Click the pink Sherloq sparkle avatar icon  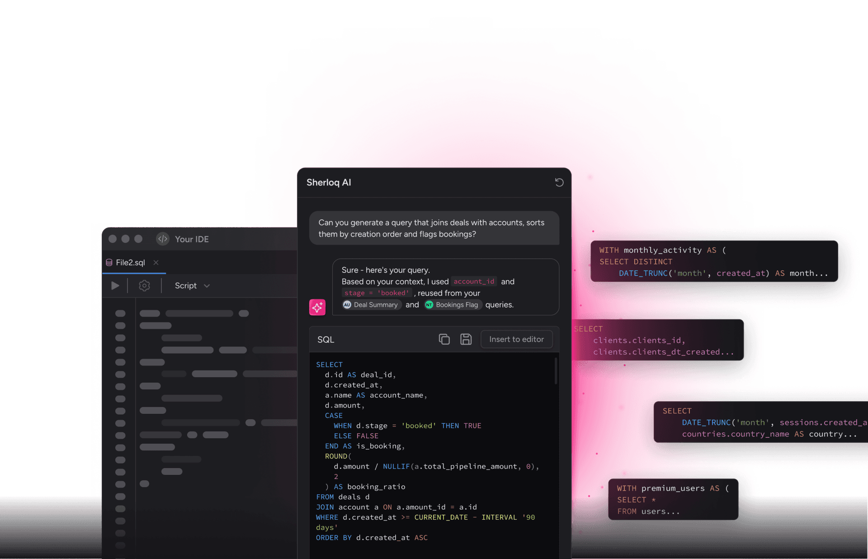(x=317, y=307)
